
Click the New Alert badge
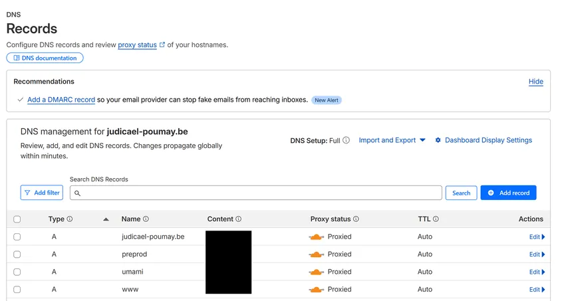(x=327, y=100)
